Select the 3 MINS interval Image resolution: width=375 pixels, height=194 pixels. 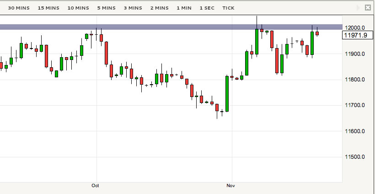tap(133, 8)
